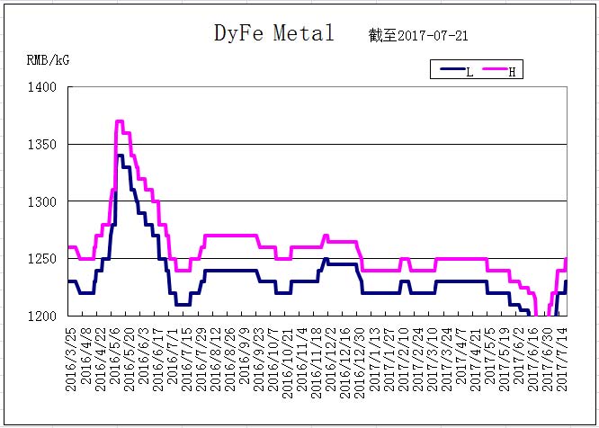Click the magenta H line peak near 1370
The height and width of the screenshot is (428, 599).
[x=120, y=121]
